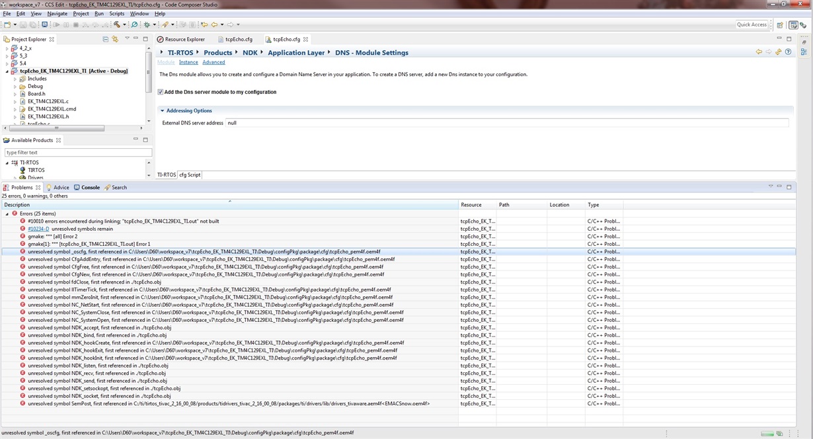
Task: Open the Search tab
Action: click(116, 187)
